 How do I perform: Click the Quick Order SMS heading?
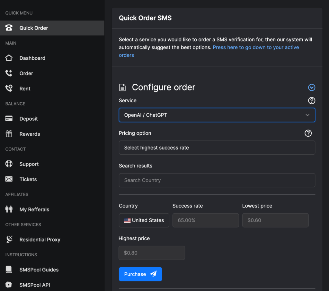tap(145, 18)
